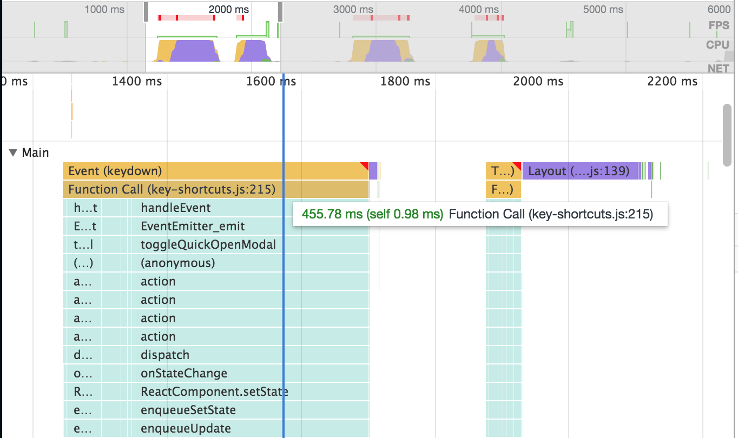This screenshot has height=438, width=738.
Task: Click the enqueueUpdate call frame
Action: coord(252,428)
